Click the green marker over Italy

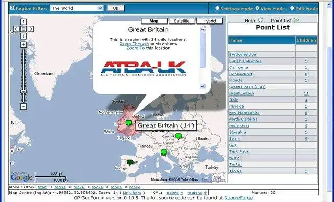163,152
